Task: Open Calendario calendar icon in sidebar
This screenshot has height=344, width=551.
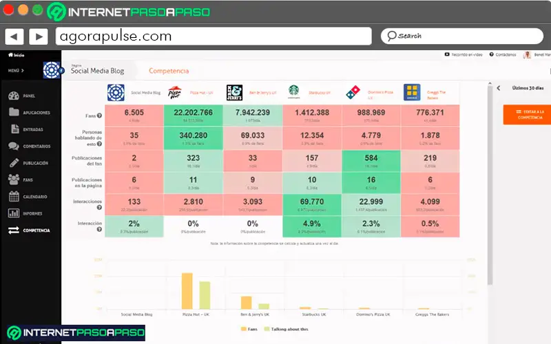Action: click(14, 196)
